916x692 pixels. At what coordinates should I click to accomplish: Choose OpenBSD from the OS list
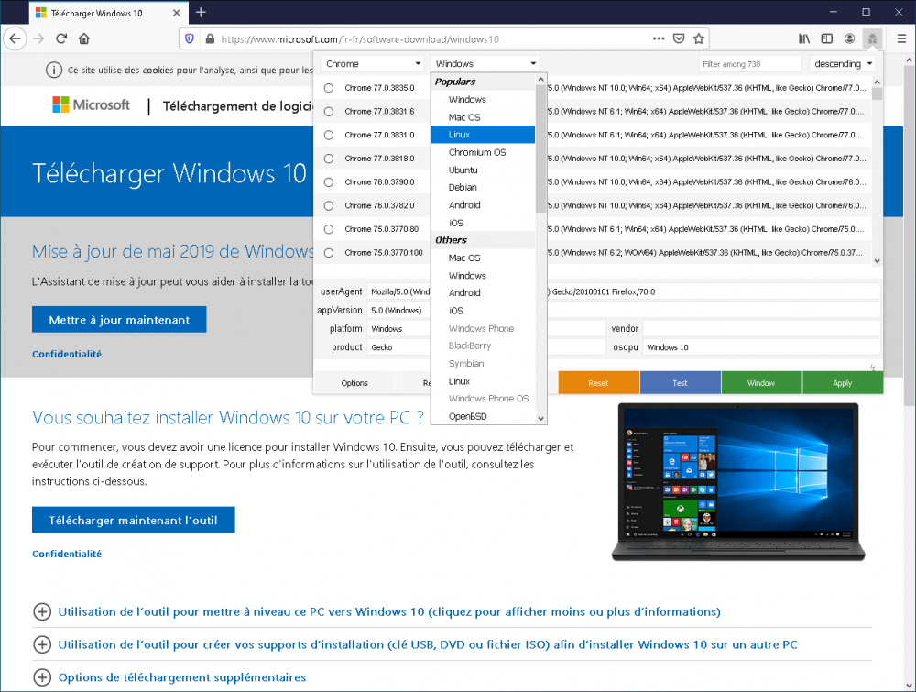[x=483, y=416]
